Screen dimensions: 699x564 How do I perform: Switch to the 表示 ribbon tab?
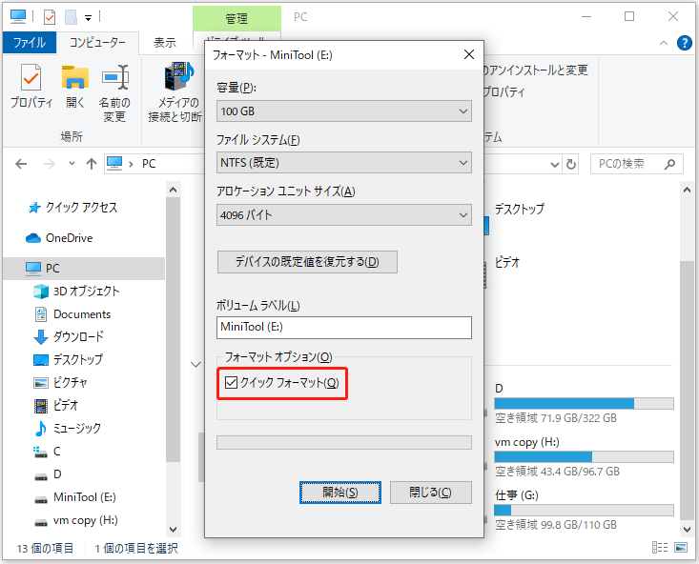(165, 43)
